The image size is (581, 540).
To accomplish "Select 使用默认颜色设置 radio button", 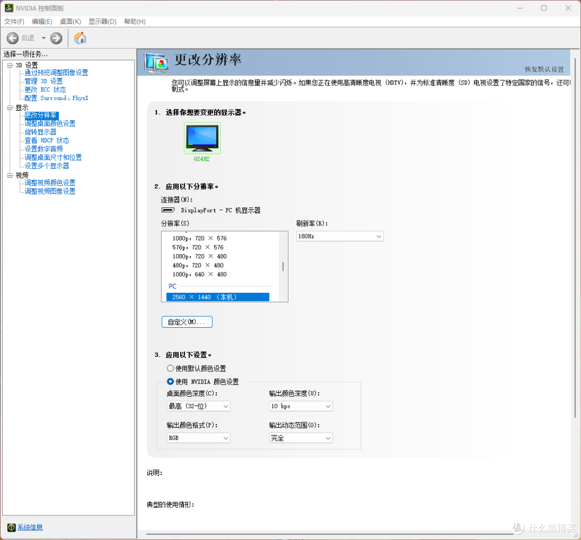I will (171, 369).
